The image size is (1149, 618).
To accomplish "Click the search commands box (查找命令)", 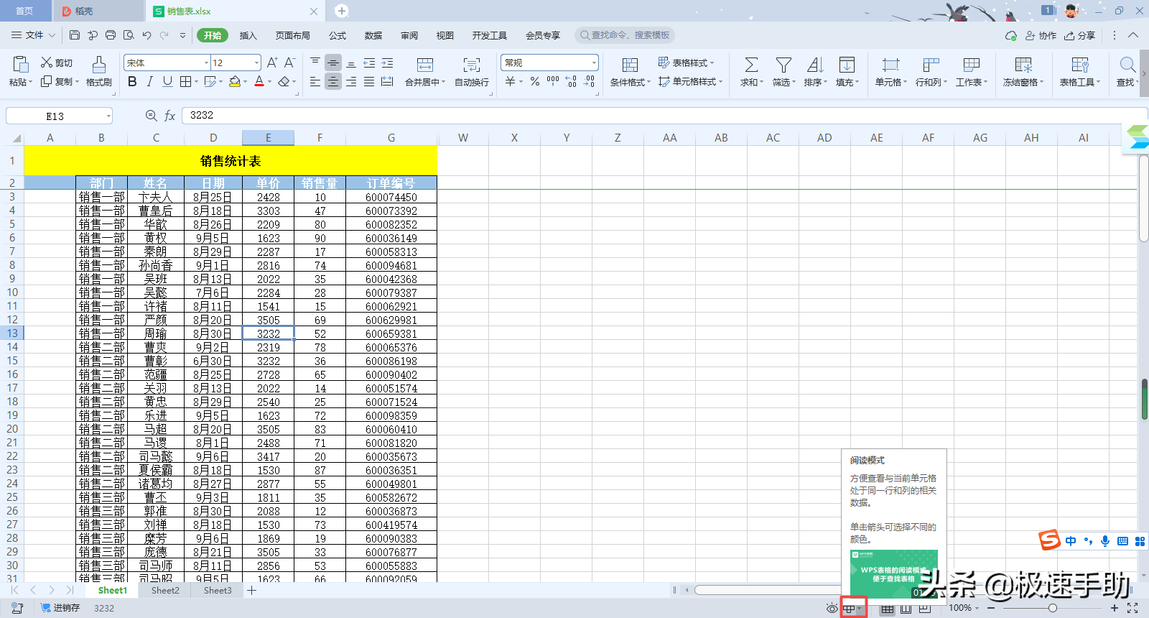I will (x=625, y=35).
